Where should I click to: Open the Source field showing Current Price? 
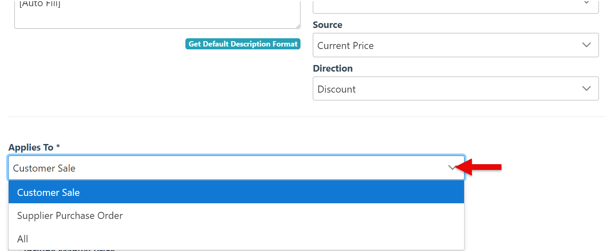tap(455, 45)
